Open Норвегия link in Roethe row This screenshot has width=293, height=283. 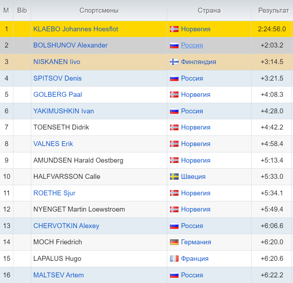tap(196, 193)
